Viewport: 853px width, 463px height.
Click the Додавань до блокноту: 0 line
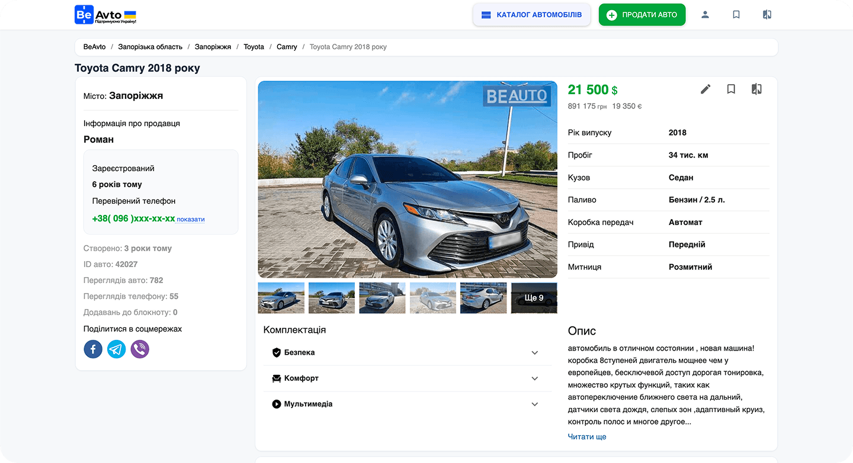point(131,313)
